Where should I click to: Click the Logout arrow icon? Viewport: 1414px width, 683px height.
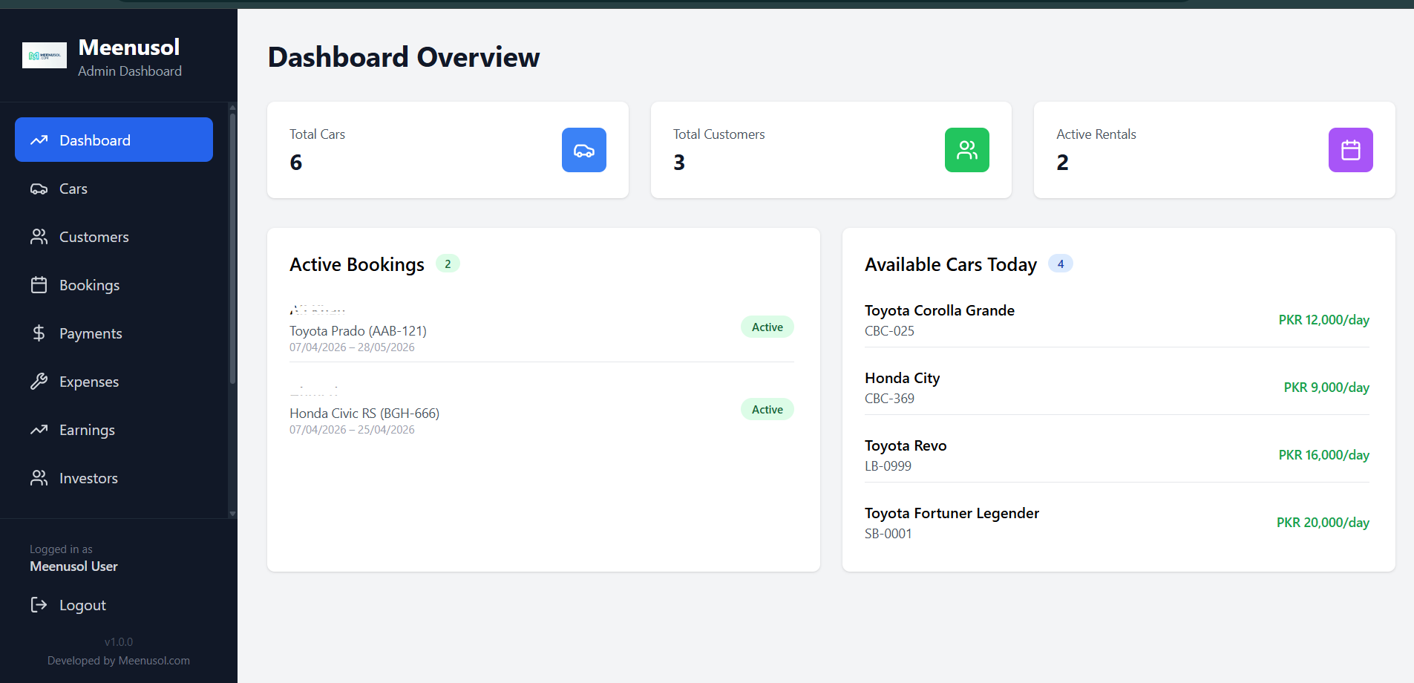[x=39, y=604]
